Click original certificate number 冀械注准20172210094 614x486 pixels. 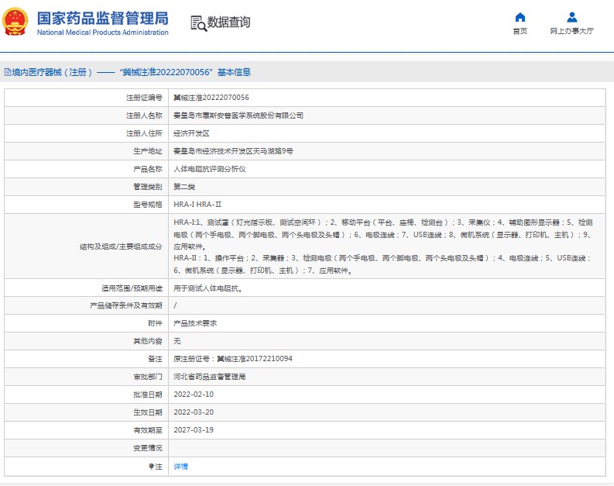point(255,359)
